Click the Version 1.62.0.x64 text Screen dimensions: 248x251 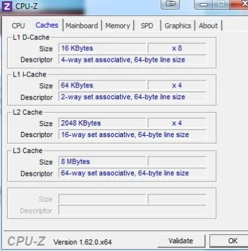pos(83,242)
